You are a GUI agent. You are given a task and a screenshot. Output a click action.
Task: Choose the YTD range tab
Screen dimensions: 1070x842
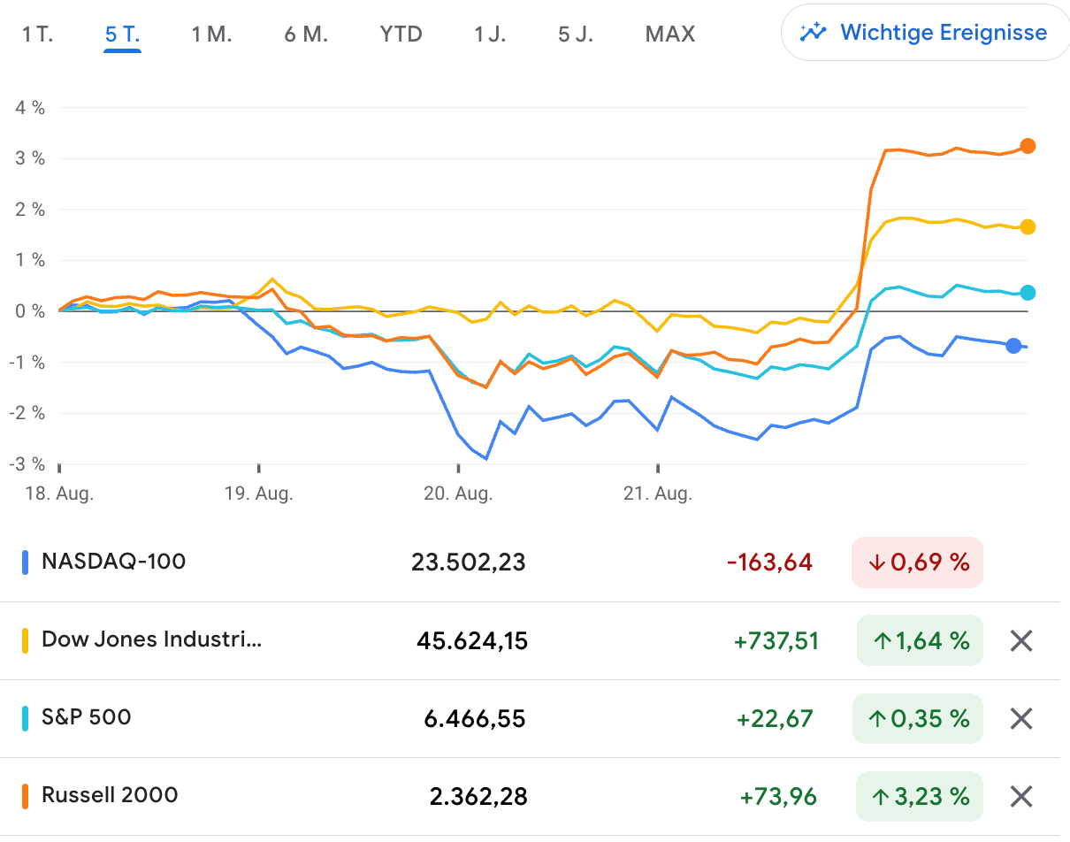coord(401,34)
